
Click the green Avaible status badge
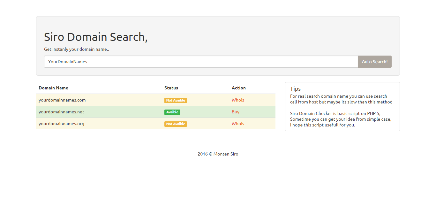pos(172,112)
